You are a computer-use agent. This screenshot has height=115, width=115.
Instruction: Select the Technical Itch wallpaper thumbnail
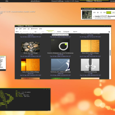[60, 65]
